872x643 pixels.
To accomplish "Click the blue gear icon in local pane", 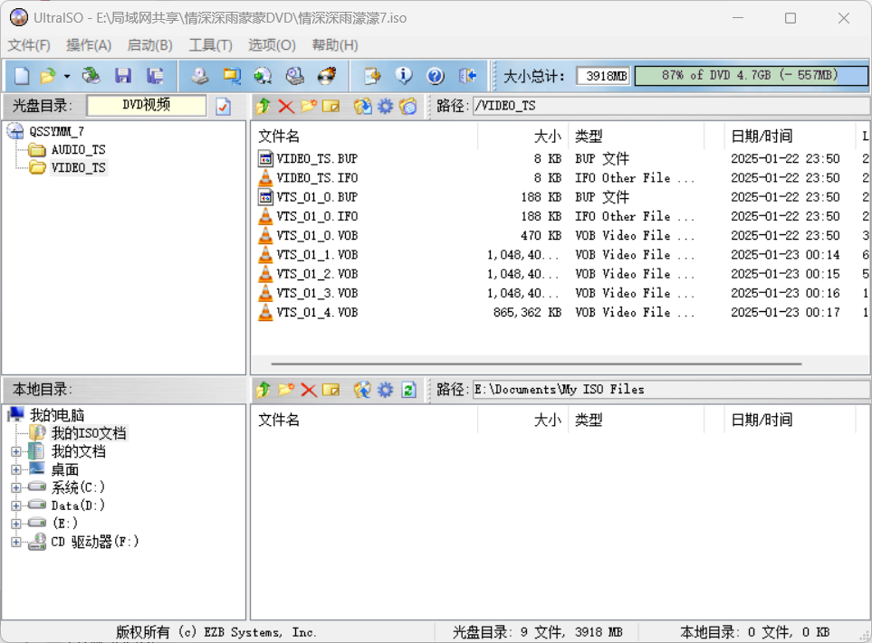I will [x=385, y=390].
